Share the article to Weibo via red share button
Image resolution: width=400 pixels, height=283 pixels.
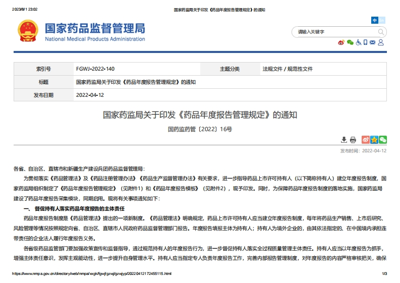pos(366,140)
